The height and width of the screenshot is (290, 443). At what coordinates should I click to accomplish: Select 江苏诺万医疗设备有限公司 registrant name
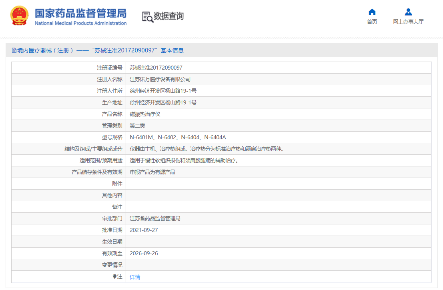[160, 79]
